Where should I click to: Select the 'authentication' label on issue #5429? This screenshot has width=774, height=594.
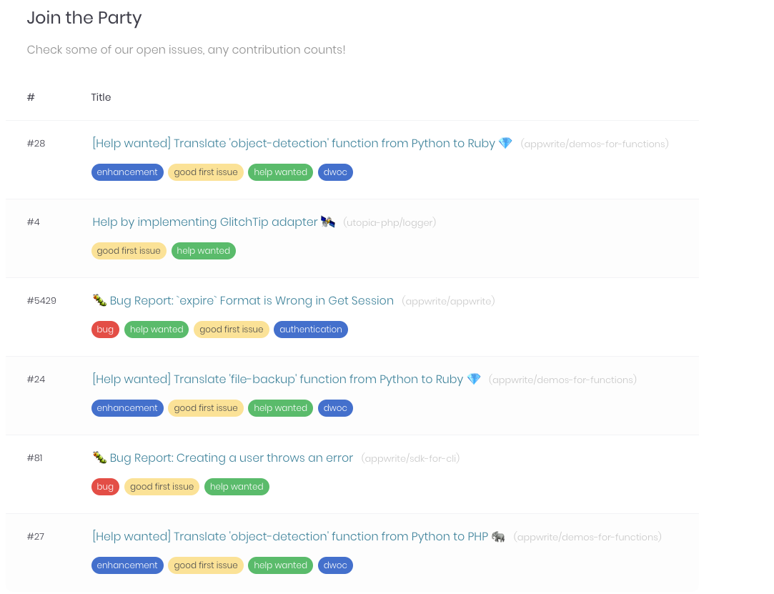311,330
